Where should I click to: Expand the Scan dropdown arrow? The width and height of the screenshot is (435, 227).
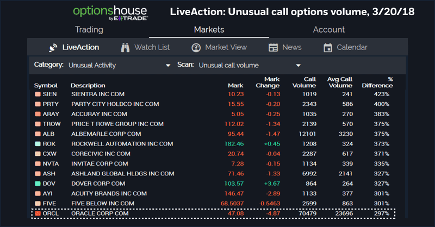click(x=298, y=66)
